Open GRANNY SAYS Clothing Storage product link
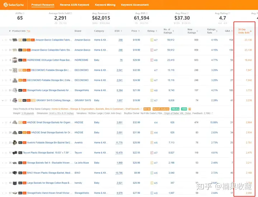This screenshot has height=197, width=258. tap(53, 100)
